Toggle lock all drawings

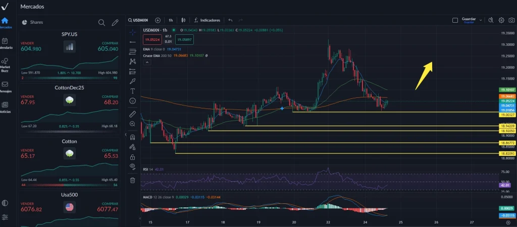[x=133, y=157]
